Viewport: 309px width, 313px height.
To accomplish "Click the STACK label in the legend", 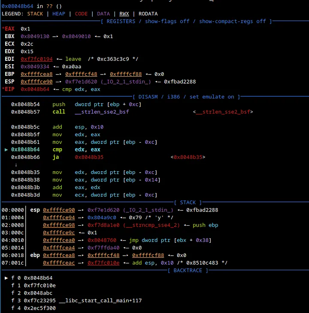I will click(35, 14).
